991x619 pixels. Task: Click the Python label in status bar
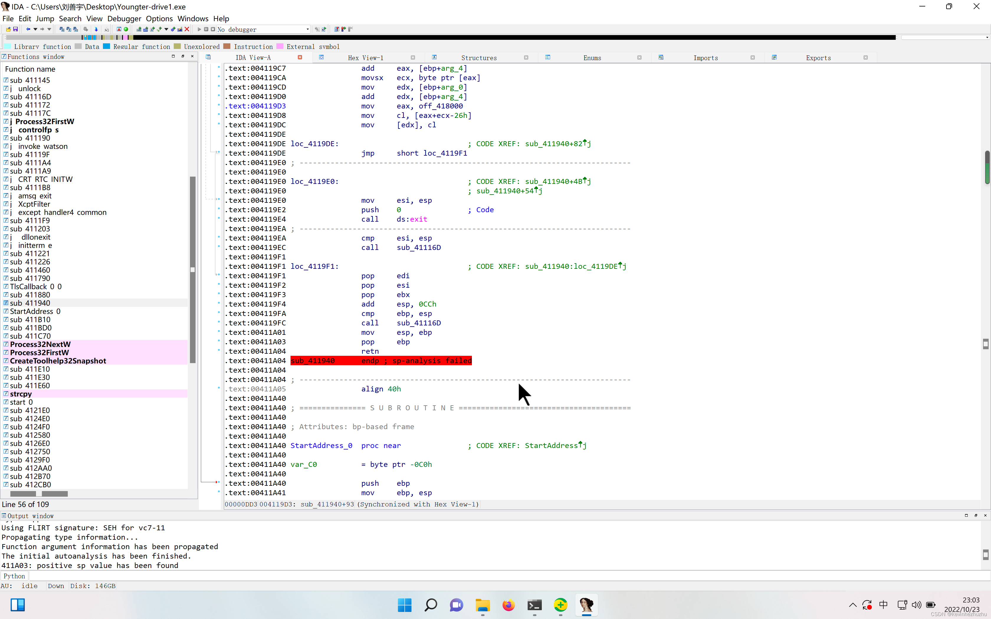coord(14,576)
